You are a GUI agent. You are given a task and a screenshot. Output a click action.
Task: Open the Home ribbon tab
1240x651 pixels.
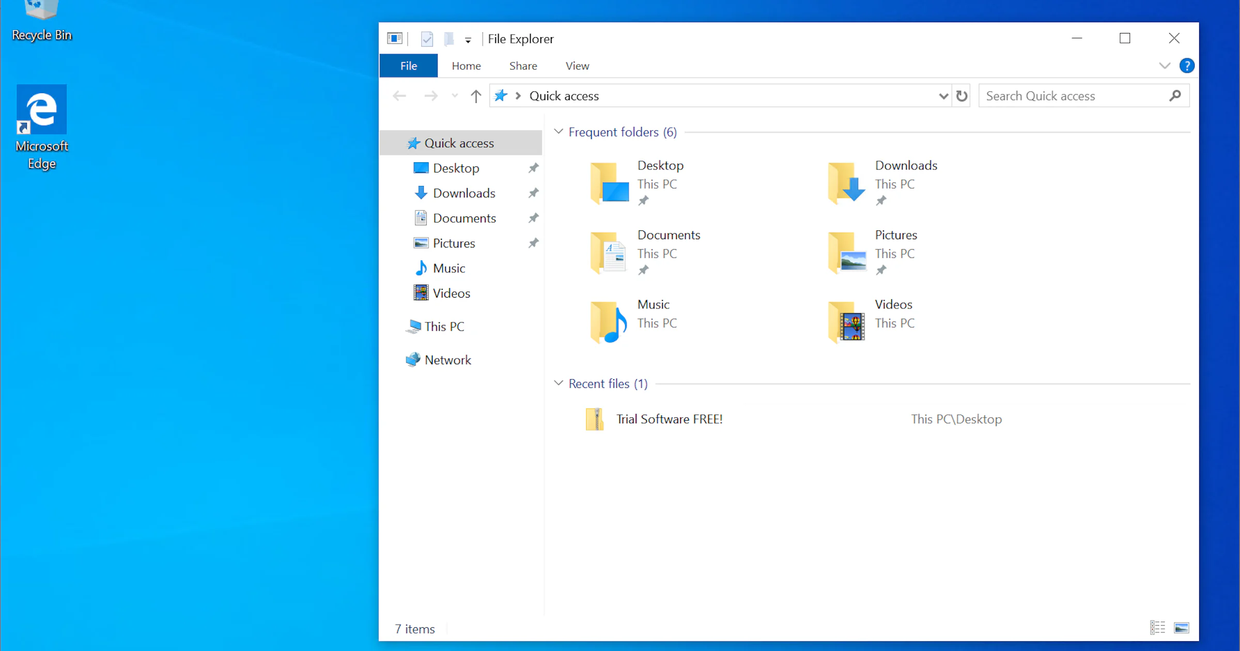point(466,66)
